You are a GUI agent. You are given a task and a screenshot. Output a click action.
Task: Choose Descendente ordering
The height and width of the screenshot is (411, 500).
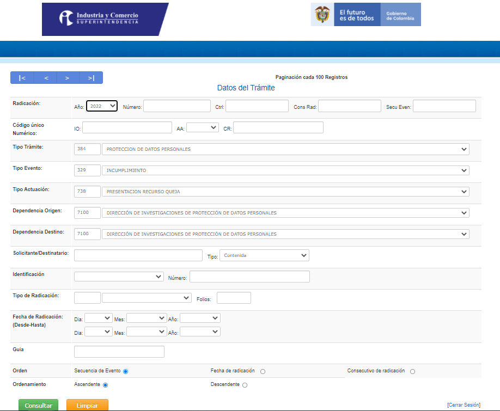(245, 385)
